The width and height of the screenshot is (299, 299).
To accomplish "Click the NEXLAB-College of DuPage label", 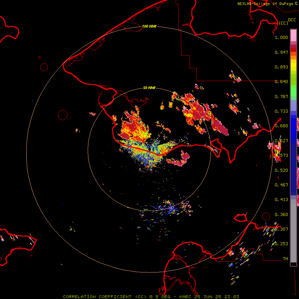I will point(265,4).
